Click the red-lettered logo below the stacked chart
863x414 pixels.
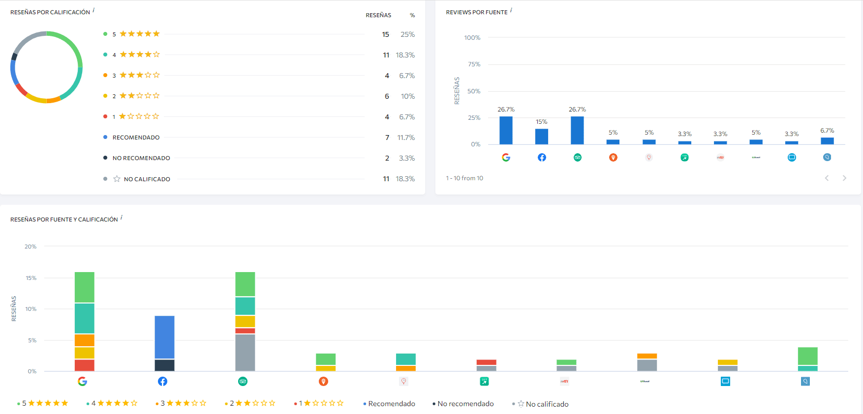pyautogui.click(x=564, y=381)
